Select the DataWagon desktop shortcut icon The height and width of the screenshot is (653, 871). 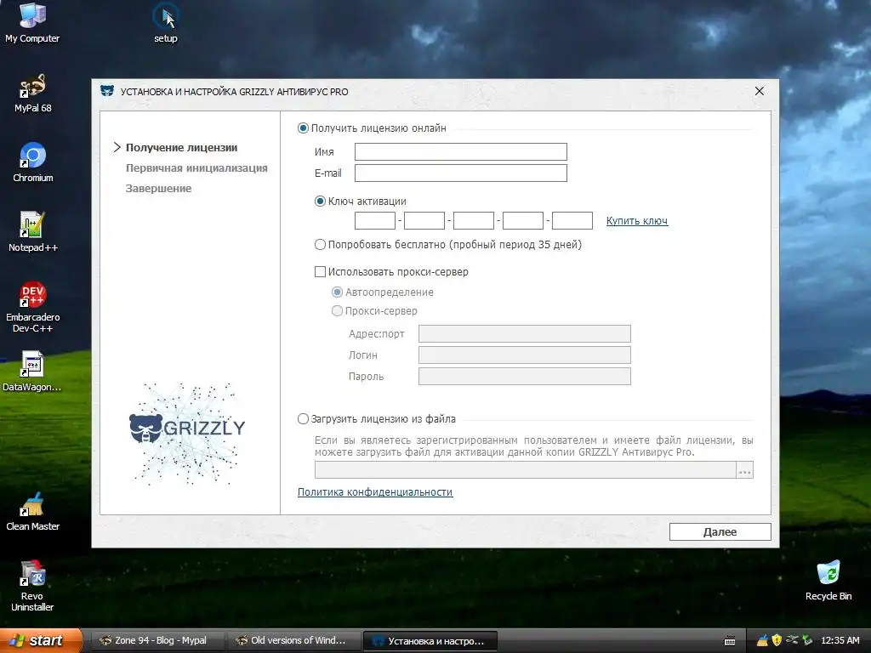(x=32, y=371)
